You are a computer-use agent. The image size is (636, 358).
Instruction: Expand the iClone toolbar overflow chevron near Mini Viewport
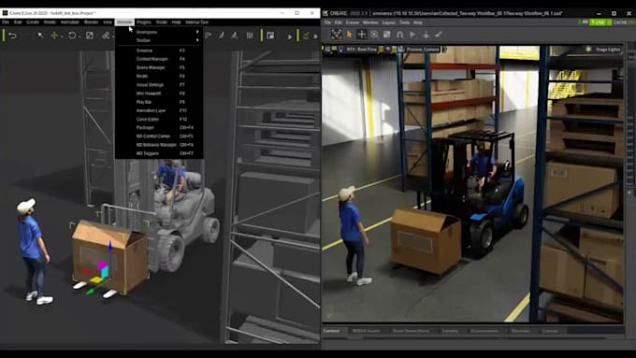tap(289, 36)
